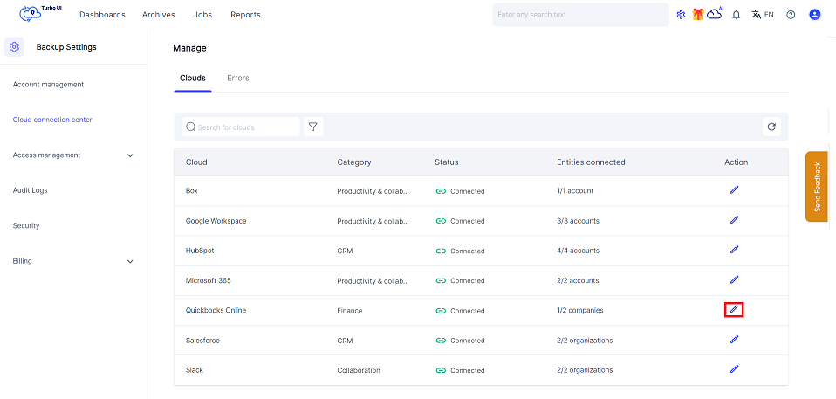
Task: Focus the global search text field
Action: [x=580, y=15]
